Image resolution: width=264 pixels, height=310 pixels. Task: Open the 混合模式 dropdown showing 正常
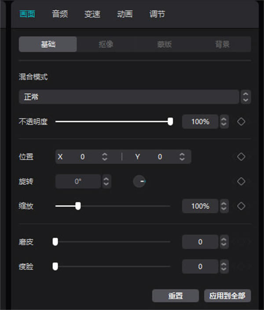click(x=128, y=97)
